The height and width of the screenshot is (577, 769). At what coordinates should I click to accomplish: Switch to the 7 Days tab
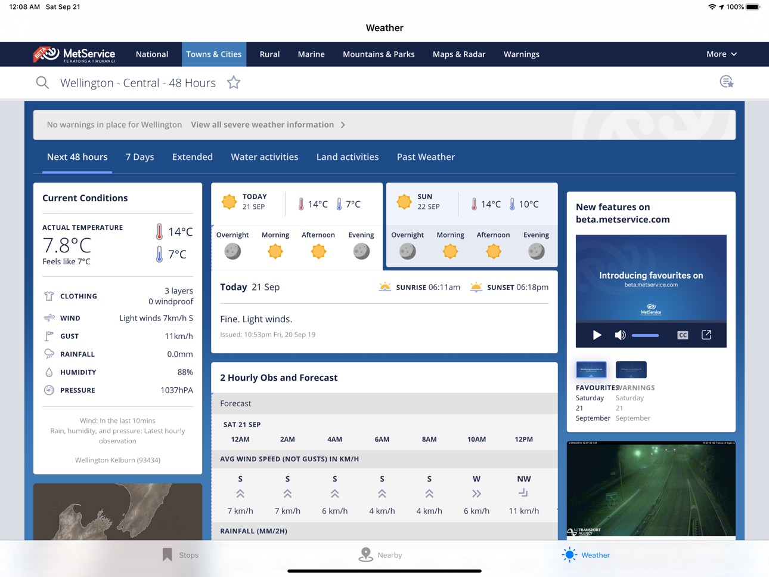(140, 157)
